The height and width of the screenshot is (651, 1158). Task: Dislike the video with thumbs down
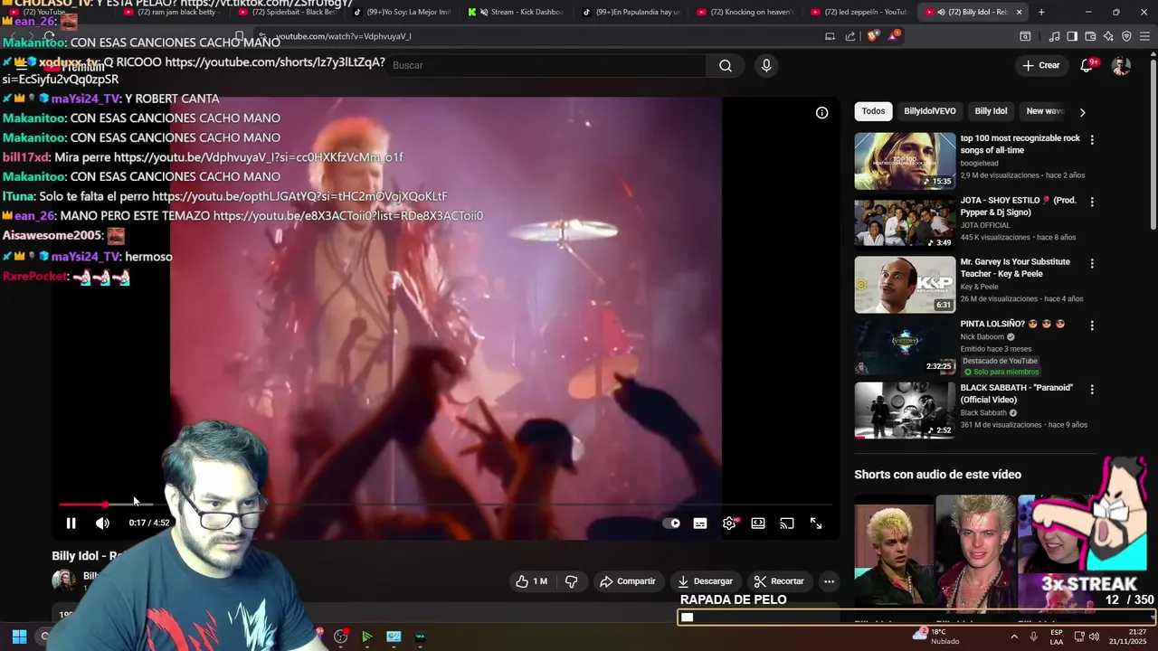(x=571, y=581)
